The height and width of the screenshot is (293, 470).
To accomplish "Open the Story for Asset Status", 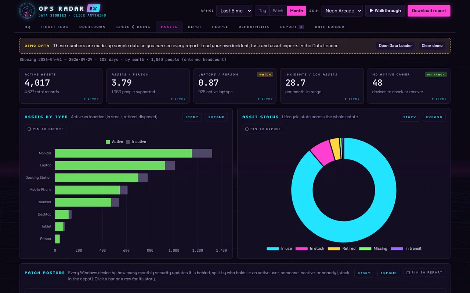I will [409, 117].
